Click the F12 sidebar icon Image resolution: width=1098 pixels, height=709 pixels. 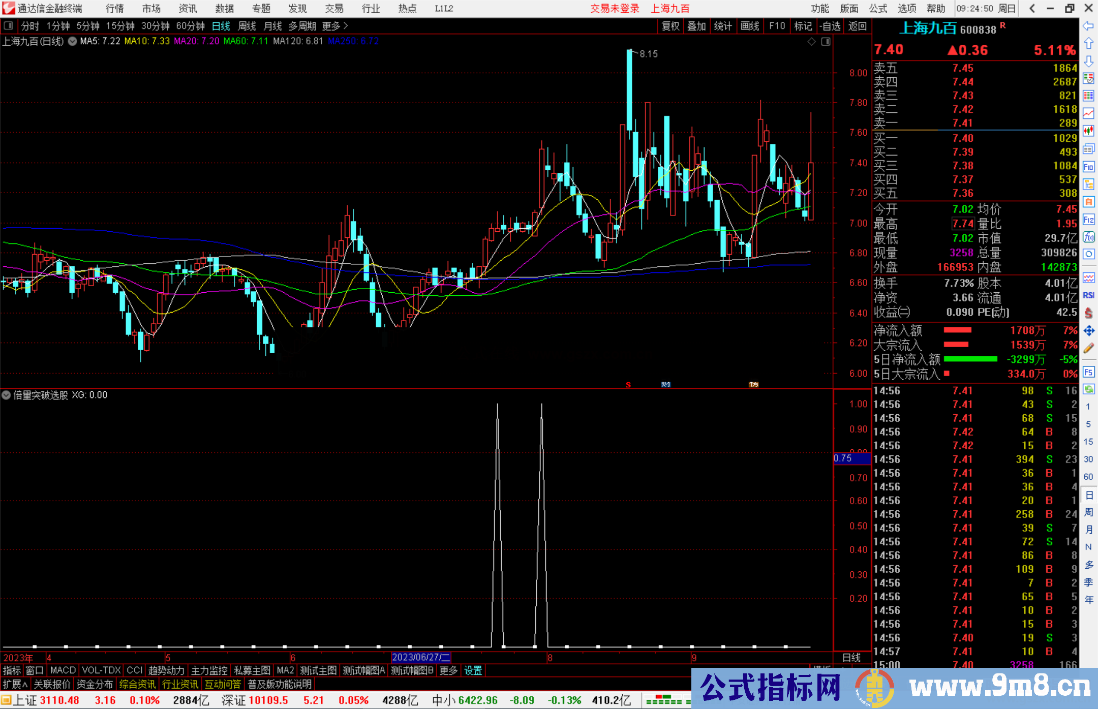tap(1088, 220)
